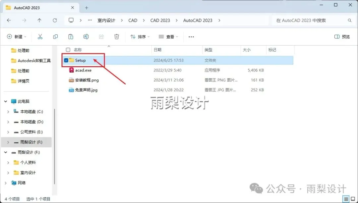Select the 免责声明.jpg file name
358x203 pixels.
pos(86,90)
